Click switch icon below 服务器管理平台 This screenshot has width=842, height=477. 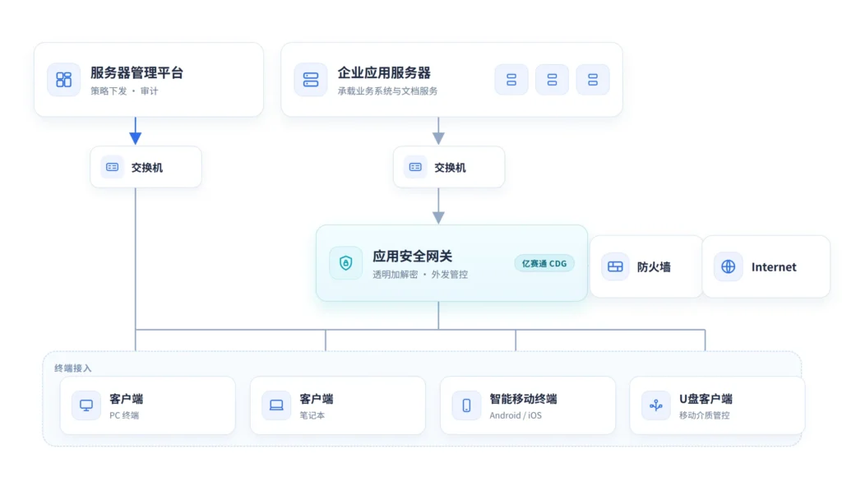pyautogui.click(x=112, y=167)
